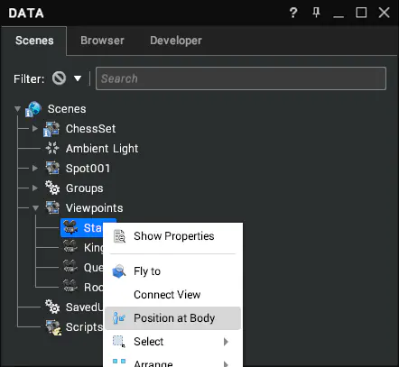Switch to the Browser tab
Image resolution: width=399 pixels, height=367 pixels.
(102, 41)
